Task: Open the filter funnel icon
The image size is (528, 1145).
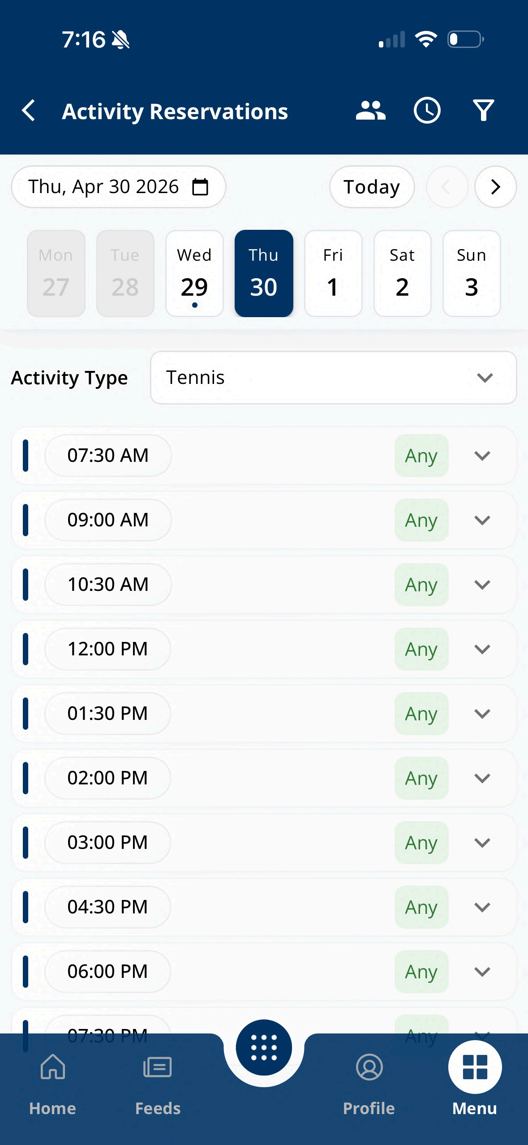Action: (x=483, y=111)
